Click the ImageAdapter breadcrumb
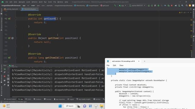Screen dimensions: 195x109 coord(93,5)
